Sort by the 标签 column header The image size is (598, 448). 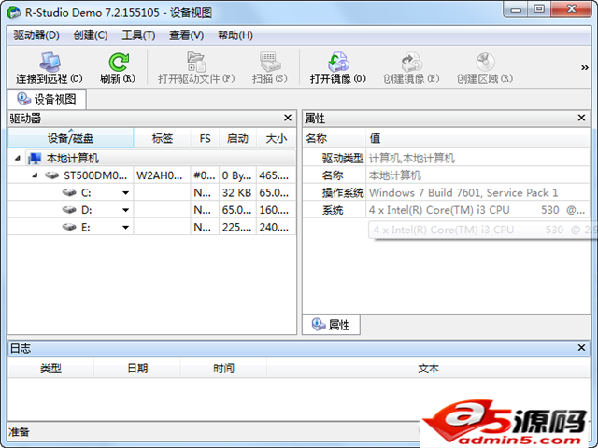tap(162, 138)
